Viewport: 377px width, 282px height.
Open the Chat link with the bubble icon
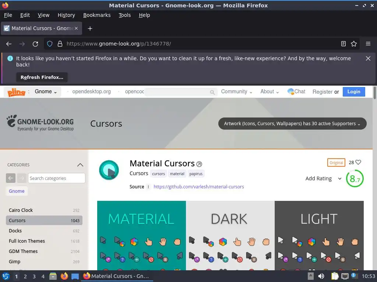point(296,91)
